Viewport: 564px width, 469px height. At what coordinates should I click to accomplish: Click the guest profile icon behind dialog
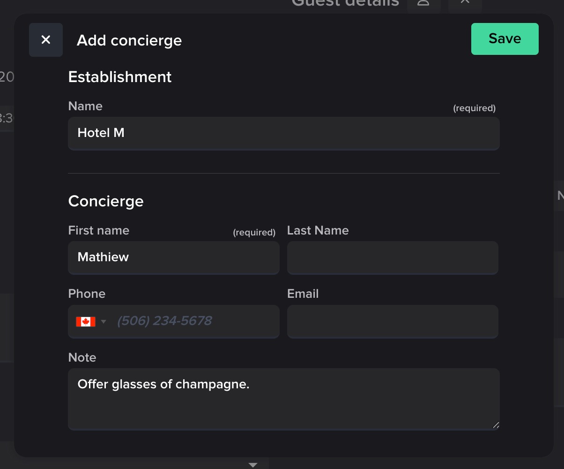click(423, 3)
